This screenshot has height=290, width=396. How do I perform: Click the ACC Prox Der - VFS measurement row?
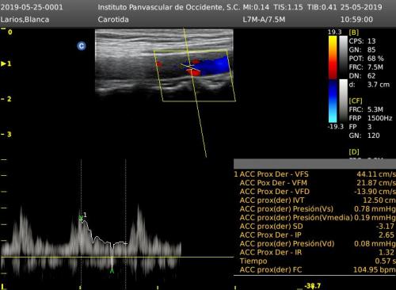pyautogui.click(x=314, y=174)
